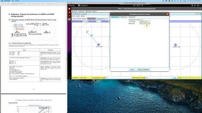
Task: Open the nsg-NSG2 app menu dropdown
Action: [83, 6]
